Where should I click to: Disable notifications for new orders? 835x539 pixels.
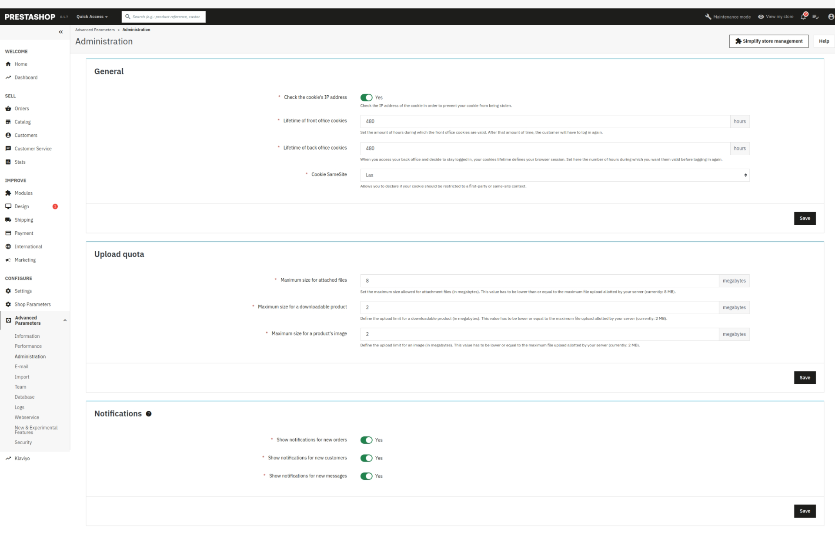366,440
